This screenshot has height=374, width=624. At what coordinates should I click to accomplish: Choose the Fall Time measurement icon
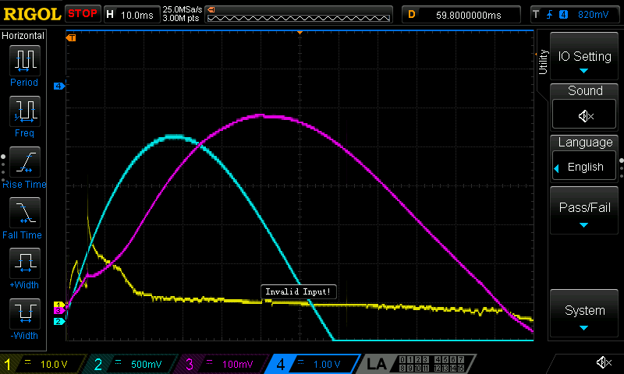(23, 214)
